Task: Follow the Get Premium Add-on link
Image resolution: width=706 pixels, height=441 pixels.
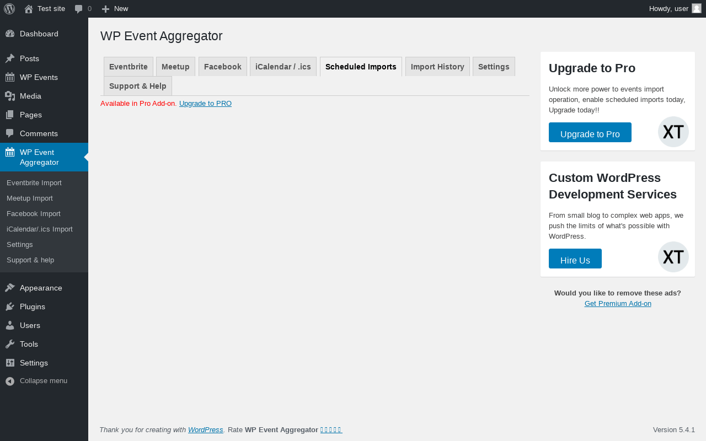Action: [x=618, y=303]
